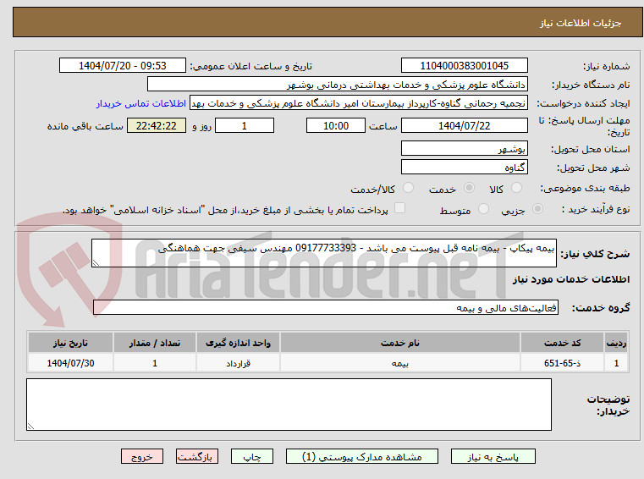
Task: Select the 'متوسط' purchase type radio
Action: pos(484,209)
